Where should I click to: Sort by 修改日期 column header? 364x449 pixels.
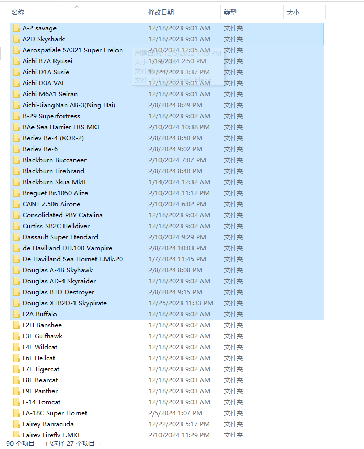[x=161, y=13]
